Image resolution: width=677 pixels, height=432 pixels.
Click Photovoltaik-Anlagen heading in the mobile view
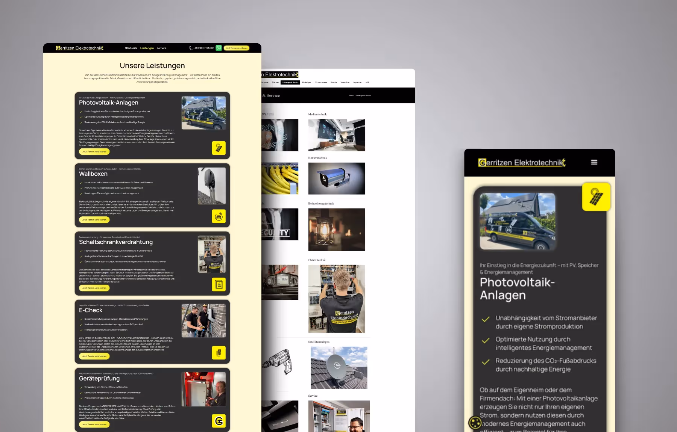[x=517, y=289]
